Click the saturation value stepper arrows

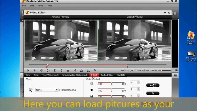tap(139, 96)
